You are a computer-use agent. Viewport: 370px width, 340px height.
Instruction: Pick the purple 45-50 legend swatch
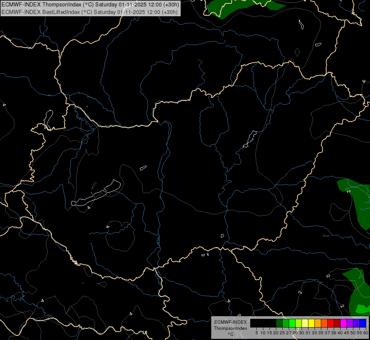[x=350, y=323]
